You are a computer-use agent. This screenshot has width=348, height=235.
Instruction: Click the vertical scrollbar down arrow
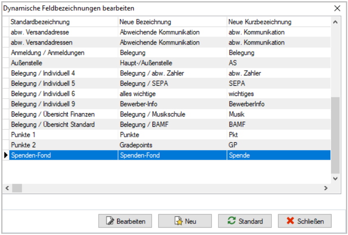point(335,178)
